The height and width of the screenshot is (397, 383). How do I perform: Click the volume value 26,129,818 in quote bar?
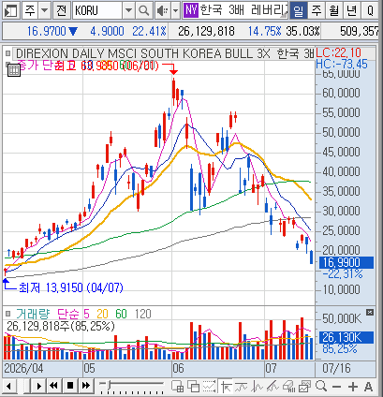click(x=206, y=31)
